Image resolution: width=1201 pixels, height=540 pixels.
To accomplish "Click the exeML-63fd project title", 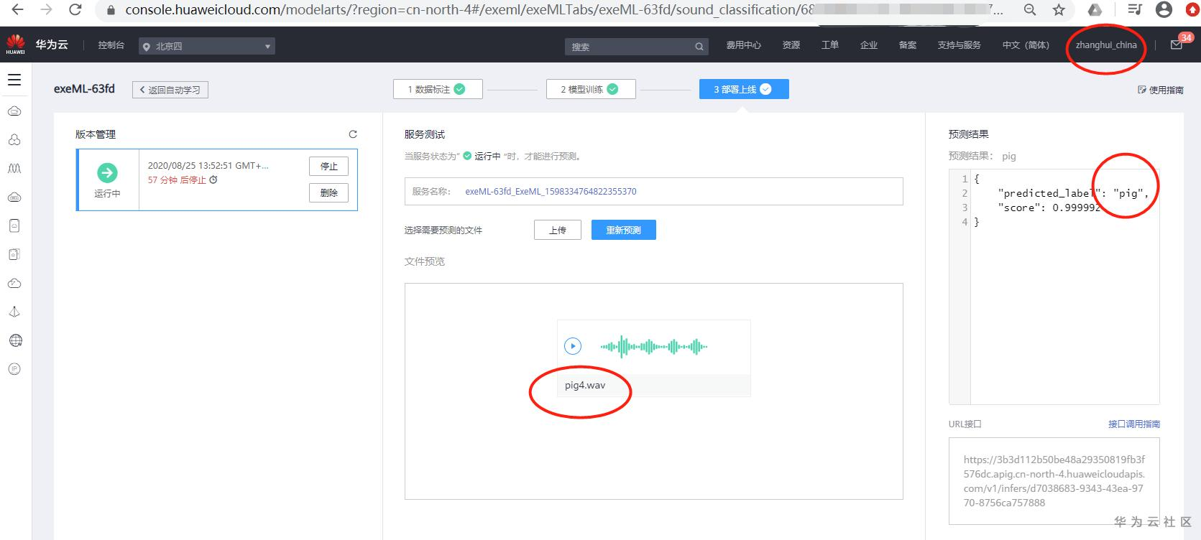I will (x=84, y=89).
